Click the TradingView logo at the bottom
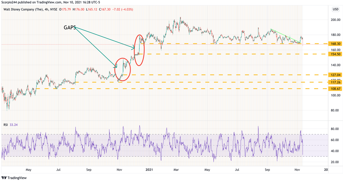Screen dimensions: 343x181 pos(14,178)
